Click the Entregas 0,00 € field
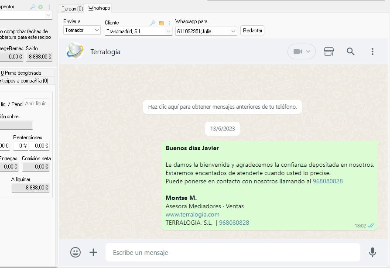This screenshot has height=268, width=390. point(9,167)
